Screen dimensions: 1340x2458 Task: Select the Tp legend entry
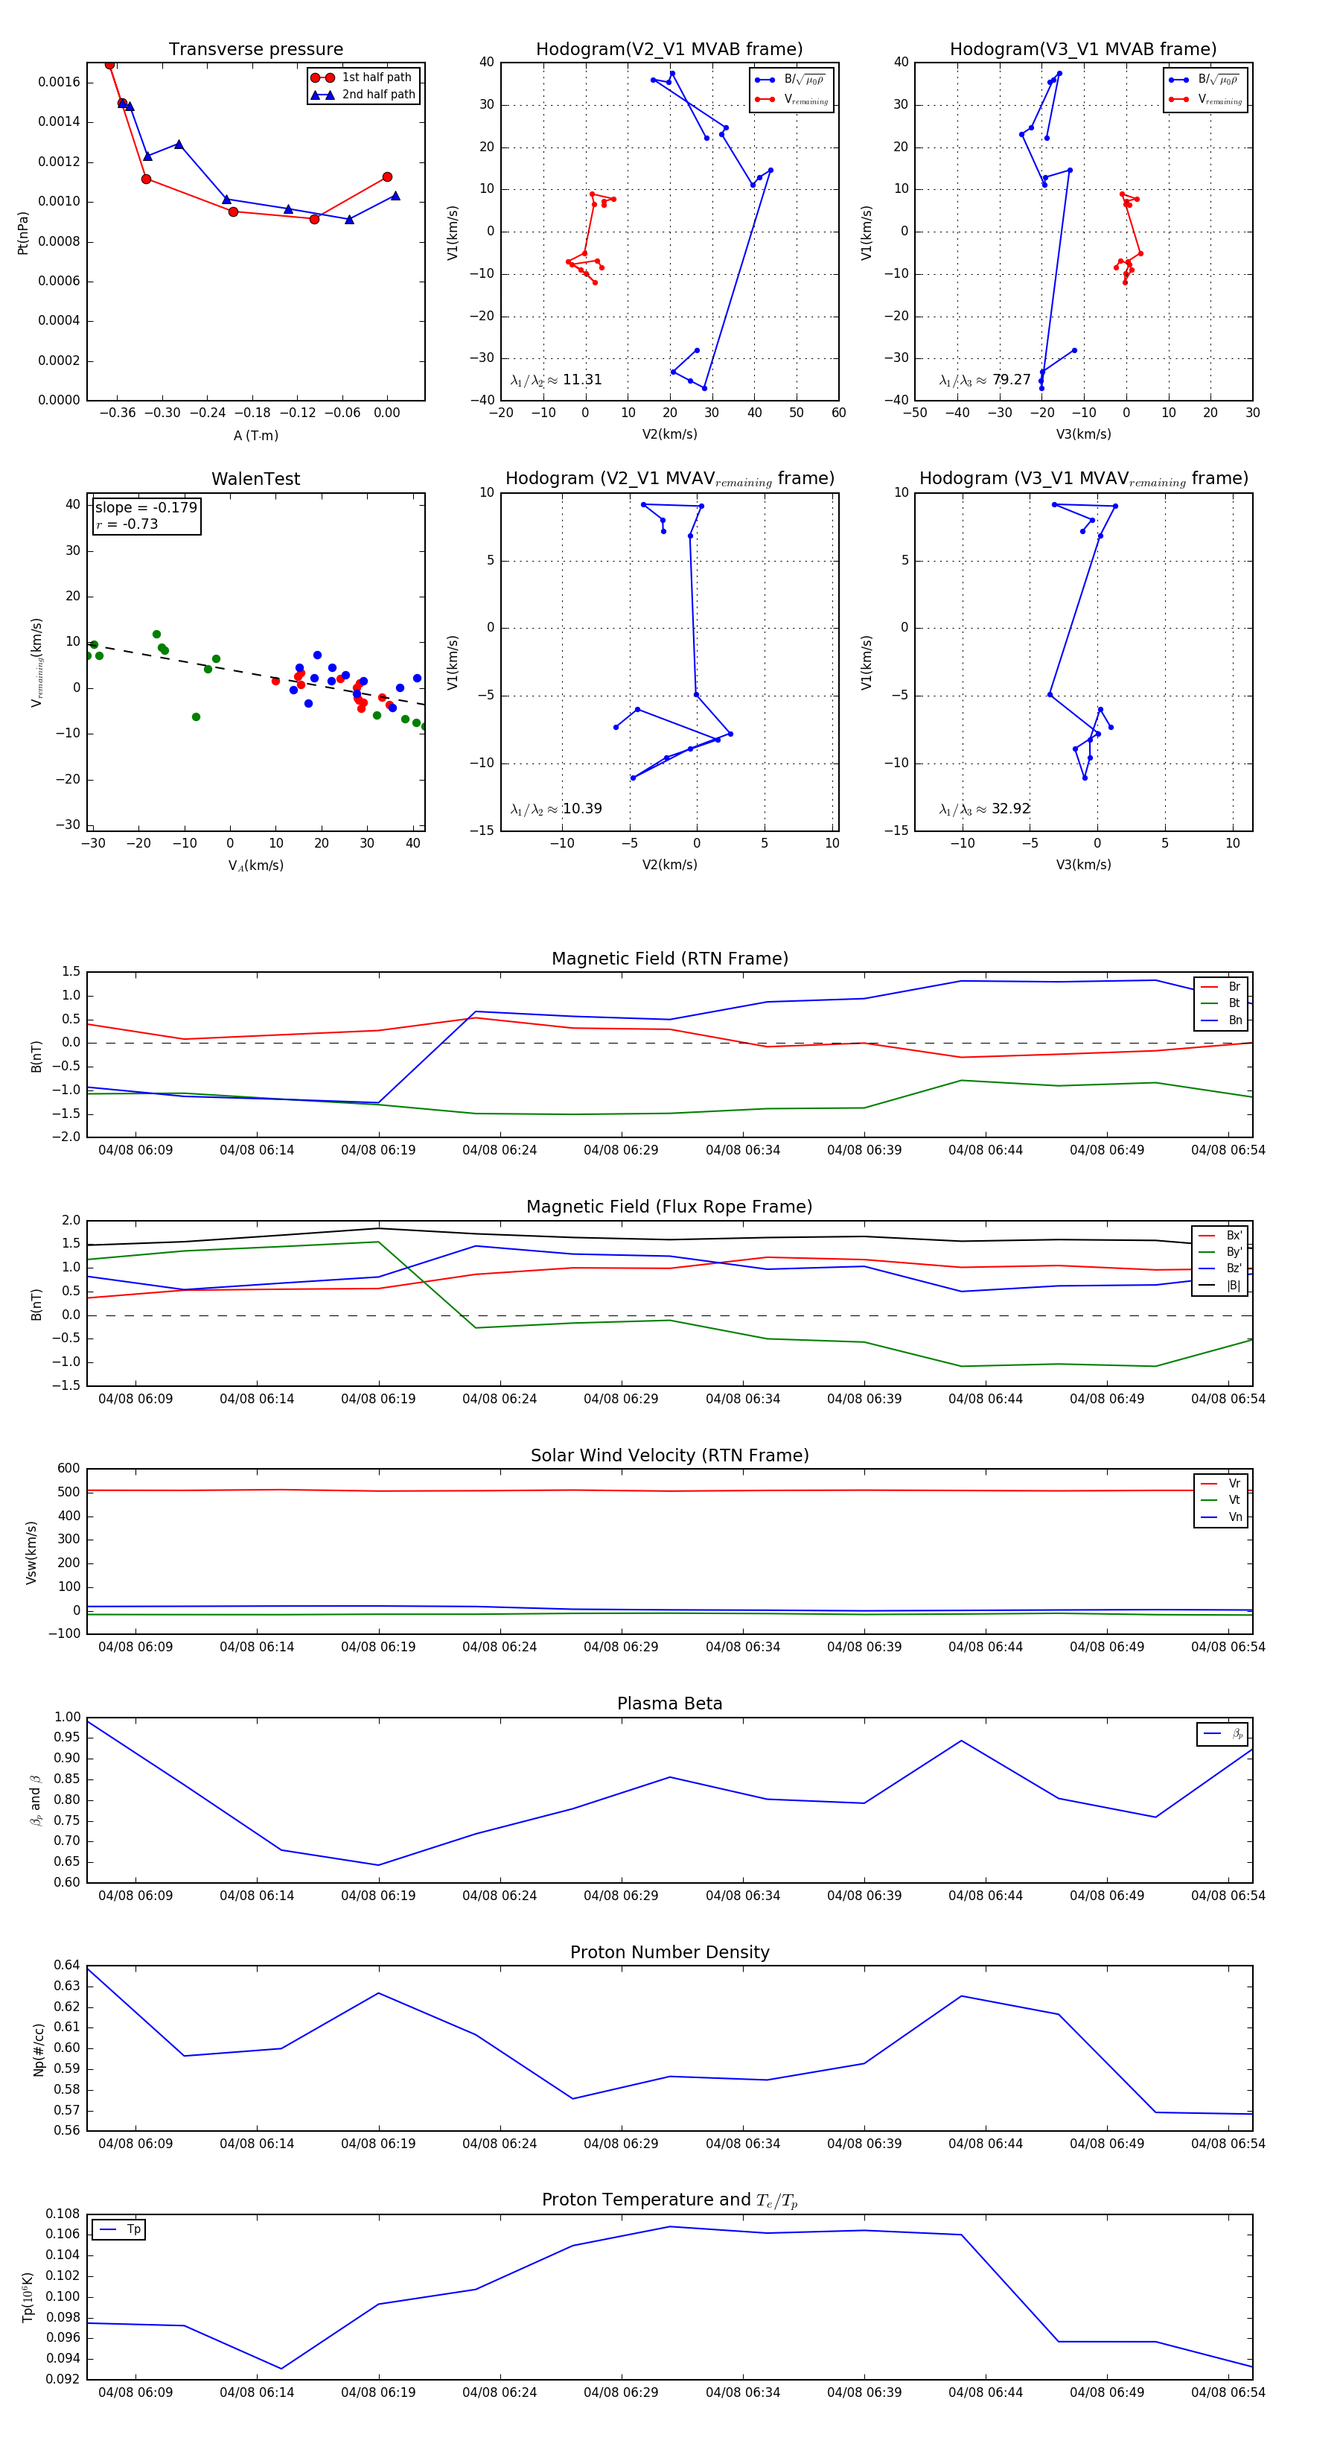(x=119, y=2230)
